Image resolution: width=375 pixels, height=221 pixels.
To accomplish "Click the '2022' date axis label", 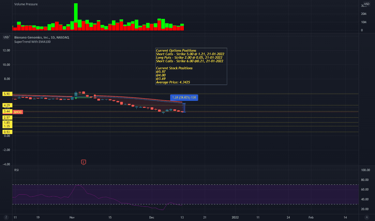I will (235, 217).
